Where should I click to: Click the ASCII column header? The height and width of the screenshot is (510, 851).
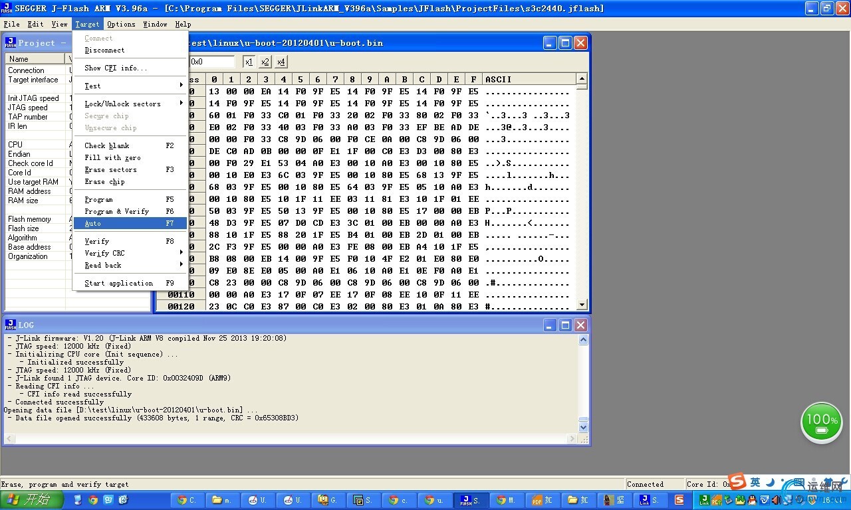[x=529, y=79]
